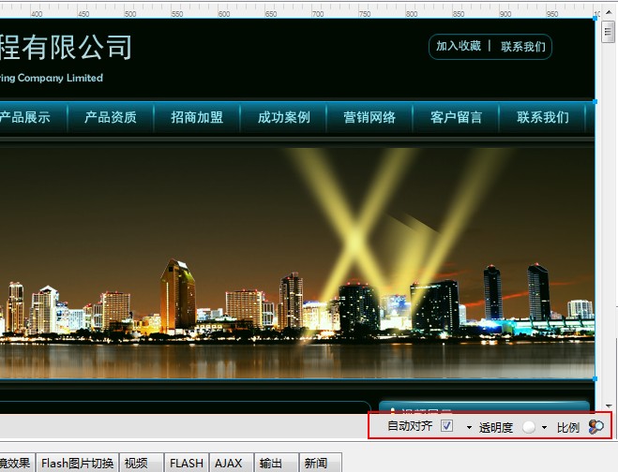
Task: Click the 比例 label text
Action: point(567,427)
